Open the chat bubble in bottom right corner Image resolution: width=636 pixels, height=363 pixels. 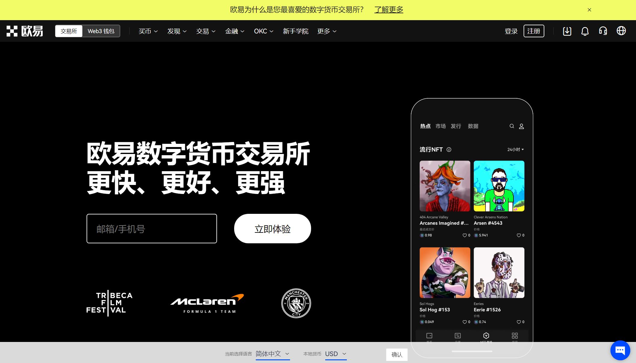pyautogui.click(x=620, y=350)
